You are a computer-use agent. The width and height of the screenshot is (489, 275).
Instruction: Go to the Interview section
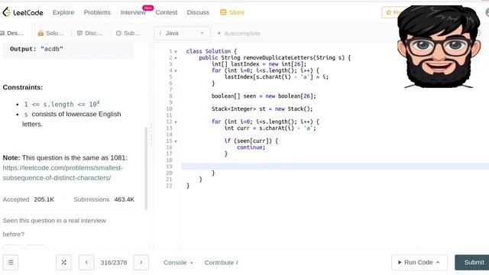pos(133,12)
